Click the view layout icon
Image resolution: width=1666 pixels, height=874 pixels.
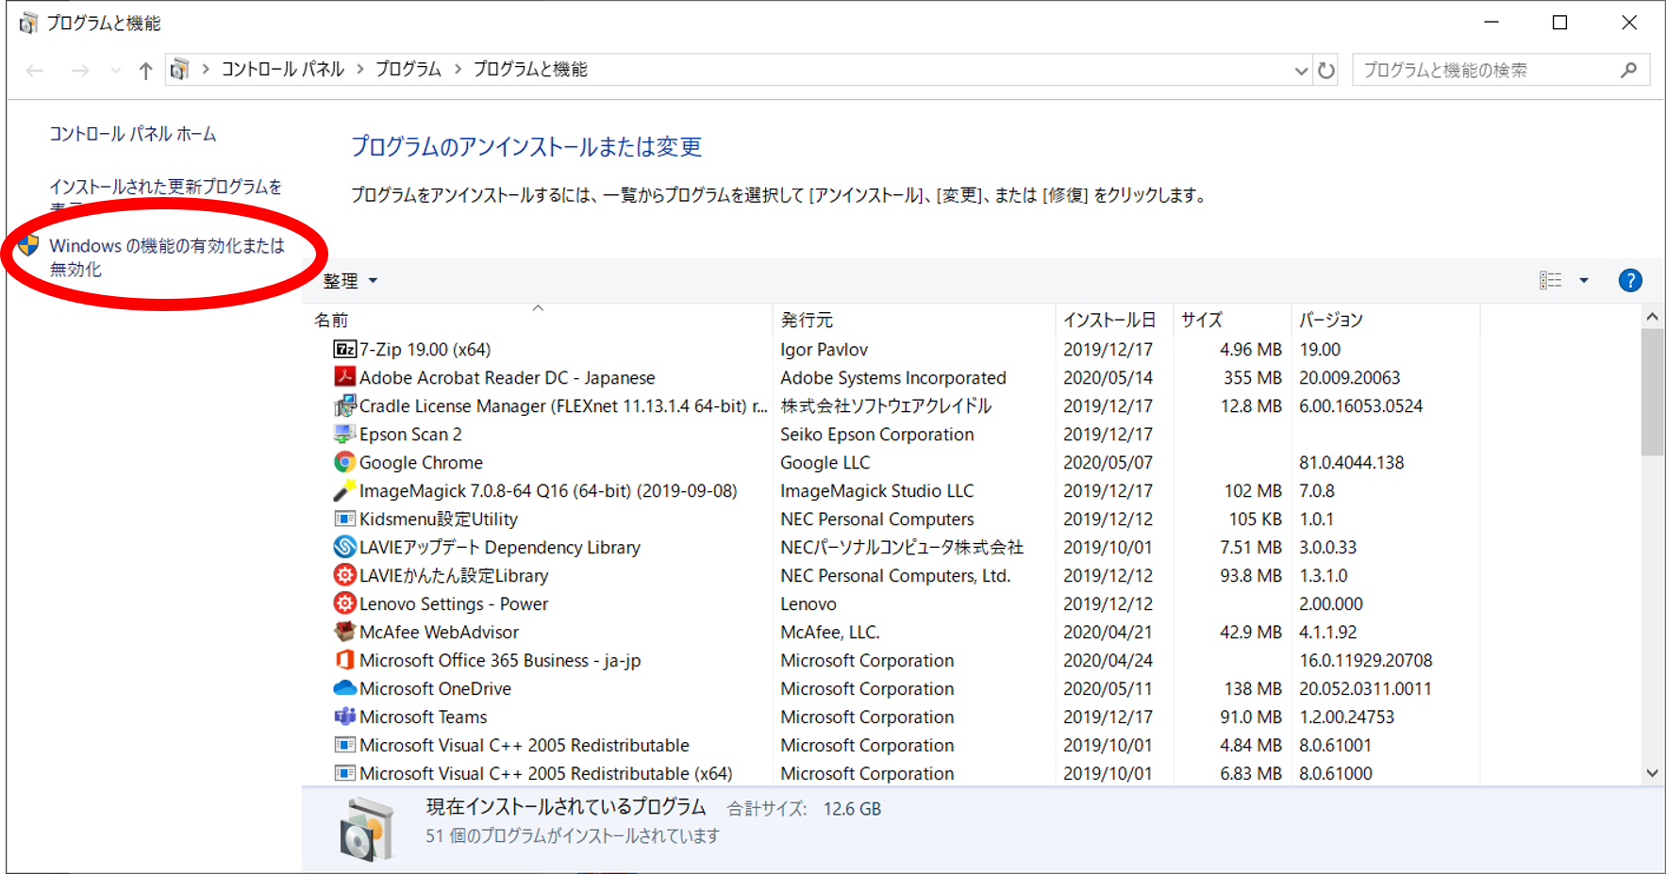pos(1550,280)
